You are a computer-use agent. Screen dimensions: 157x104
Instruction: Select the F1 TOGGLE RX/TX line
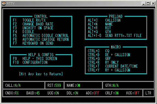click(29, 20)
